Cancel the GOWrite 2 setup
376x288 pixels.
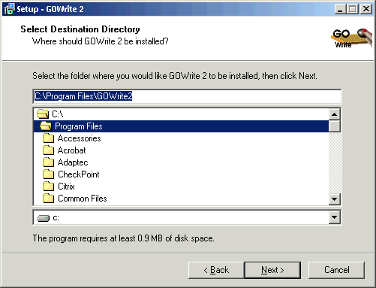click(x=336, y=270)
